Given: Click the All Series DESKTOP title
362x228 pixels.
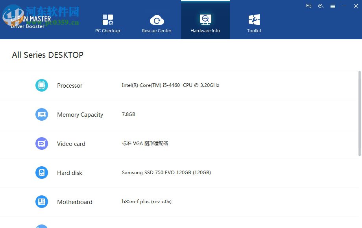Looking at the screenshot, I should [x=47, y=55].
